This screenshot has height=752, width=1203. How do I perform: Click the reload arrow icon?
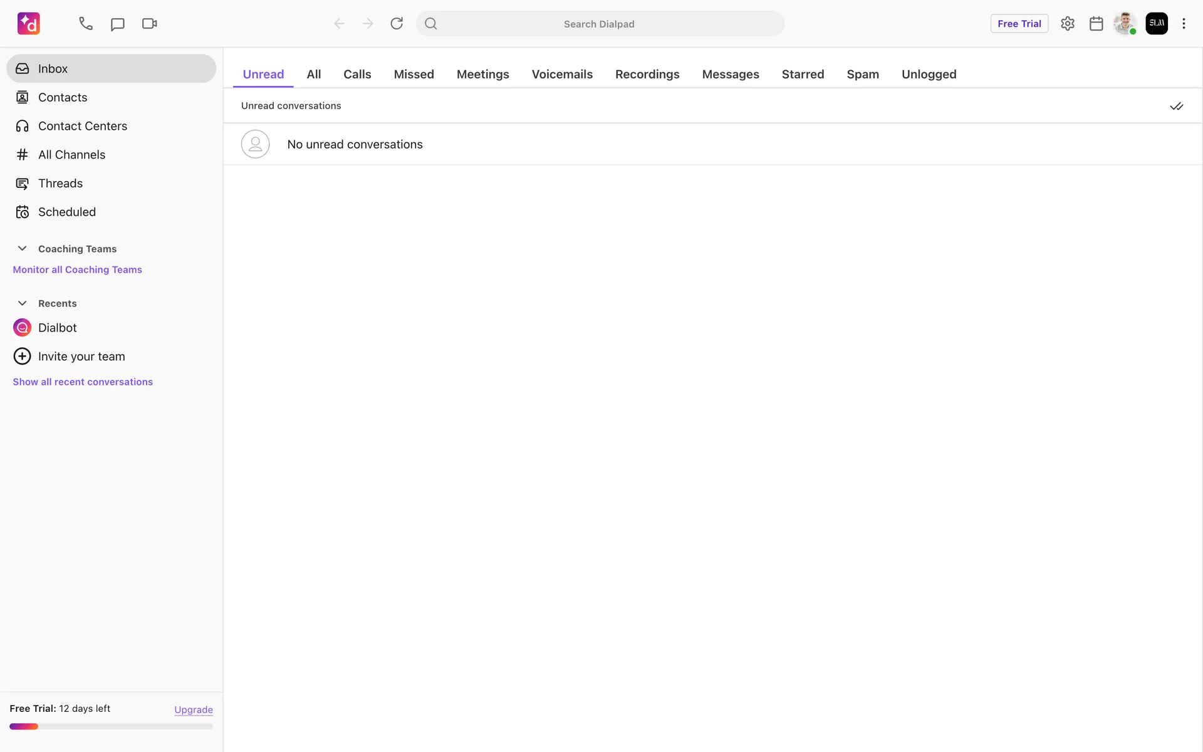pyautogui.click(x=397, y=24)
